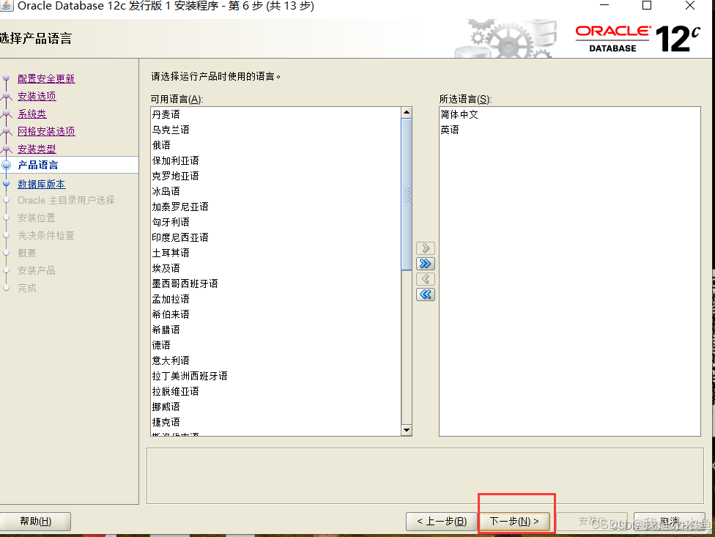Open help with 帮助(H) button
715x537 pixels.
coord(36,521)
